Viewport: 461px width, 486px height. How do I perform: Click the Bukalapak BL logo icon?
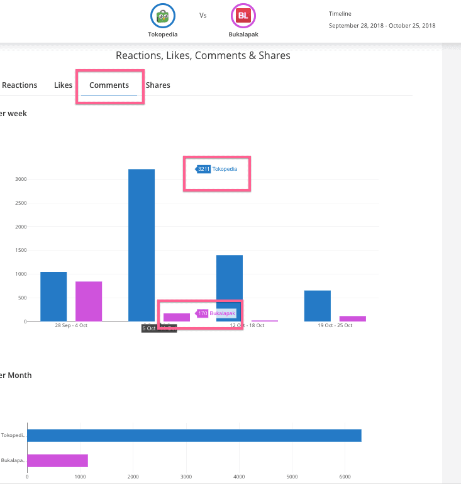(243, 15)
